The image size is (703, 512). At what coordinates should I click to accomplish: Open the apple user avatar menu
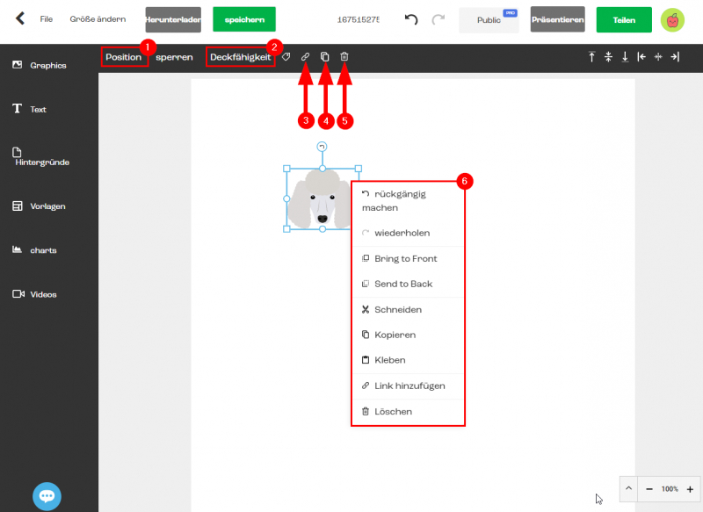672,20
